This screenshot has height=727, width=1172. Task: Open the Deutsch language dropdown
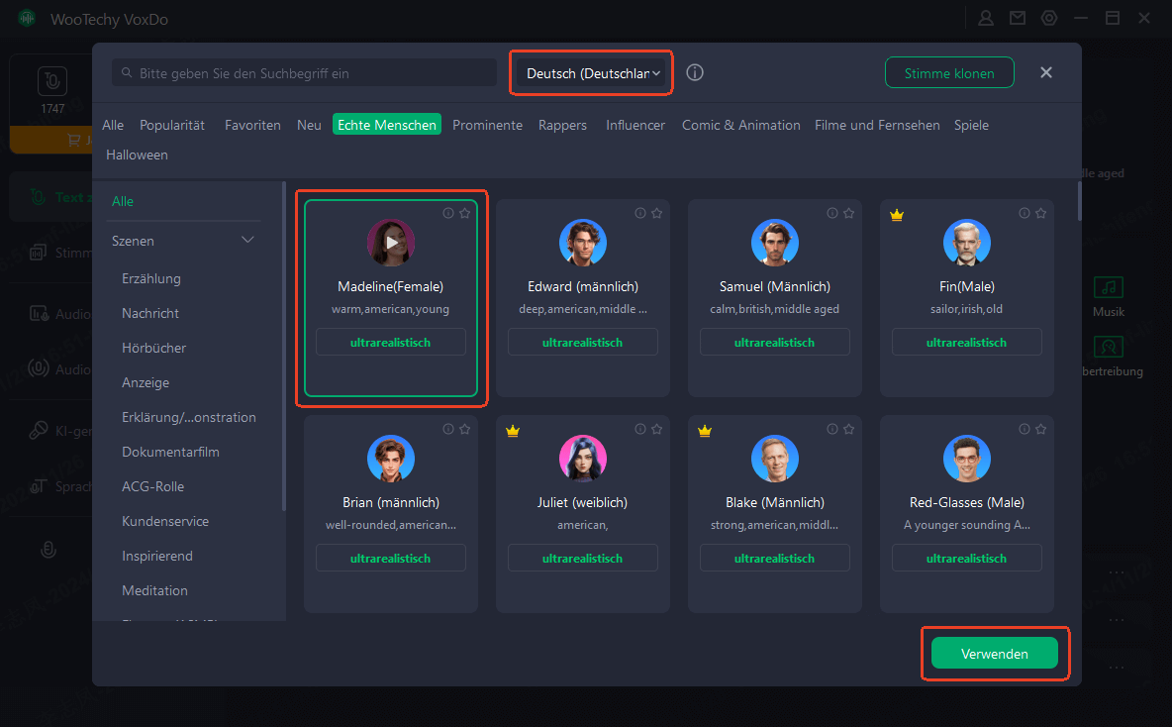coord(592,73)
